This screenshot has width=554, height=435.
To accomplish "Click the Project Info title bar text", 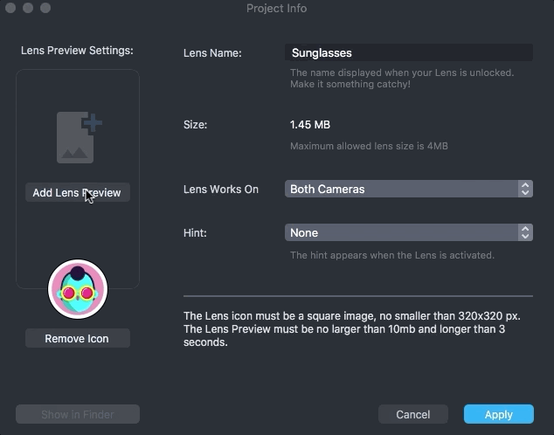I will [277, 9].
